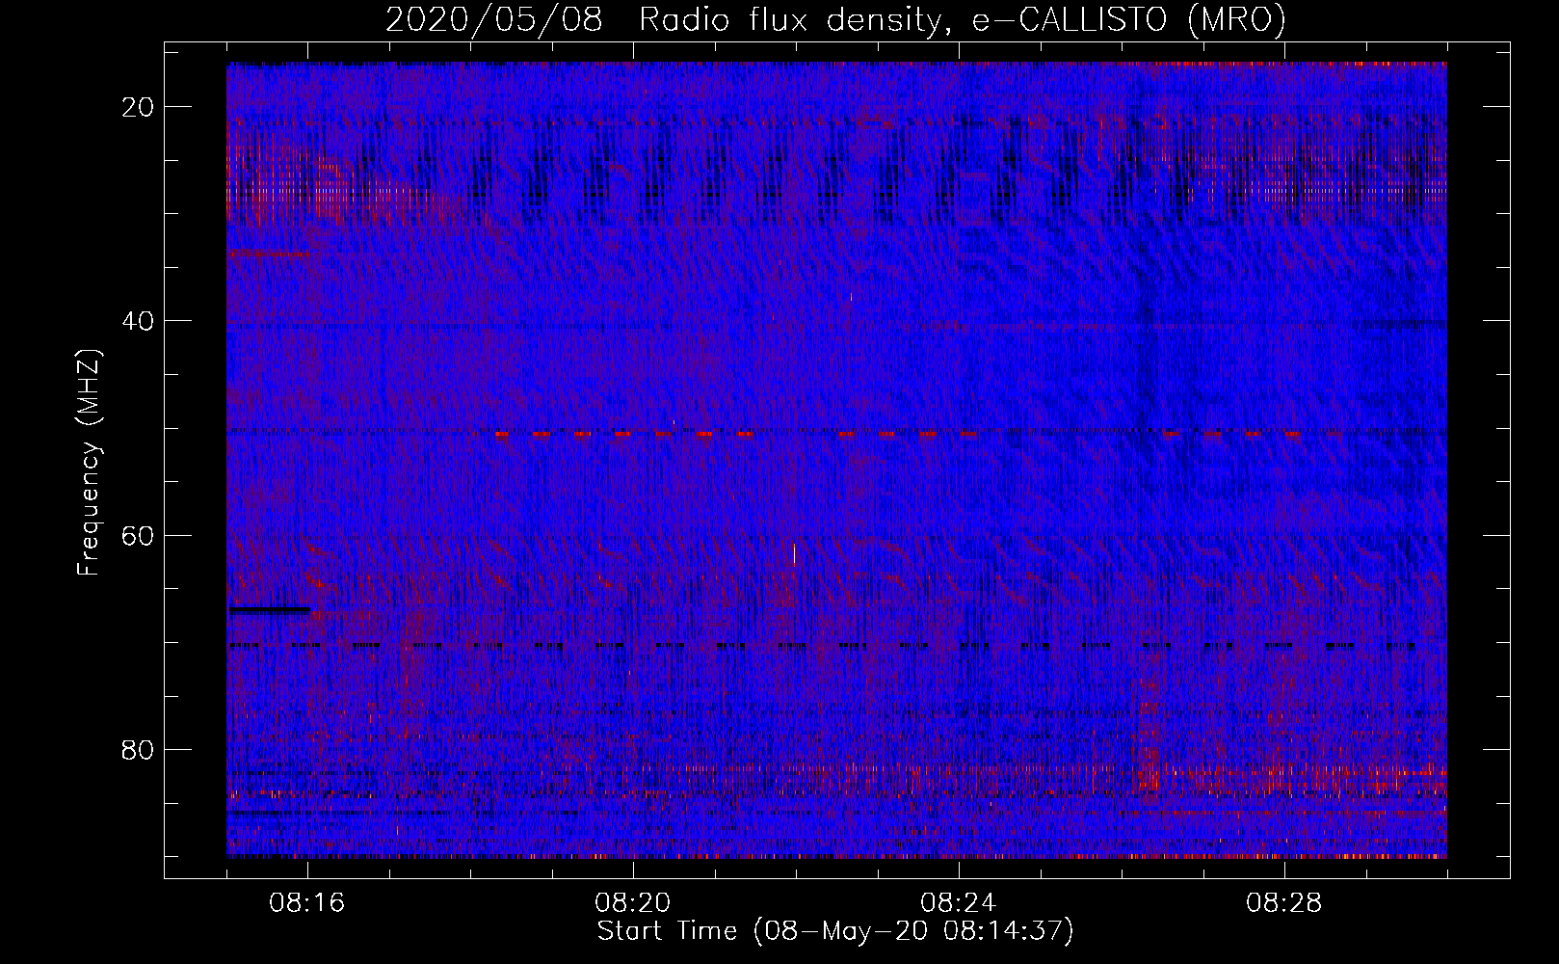
Task: Click the 08:28 time tick label
Action: coord(1284,903)
